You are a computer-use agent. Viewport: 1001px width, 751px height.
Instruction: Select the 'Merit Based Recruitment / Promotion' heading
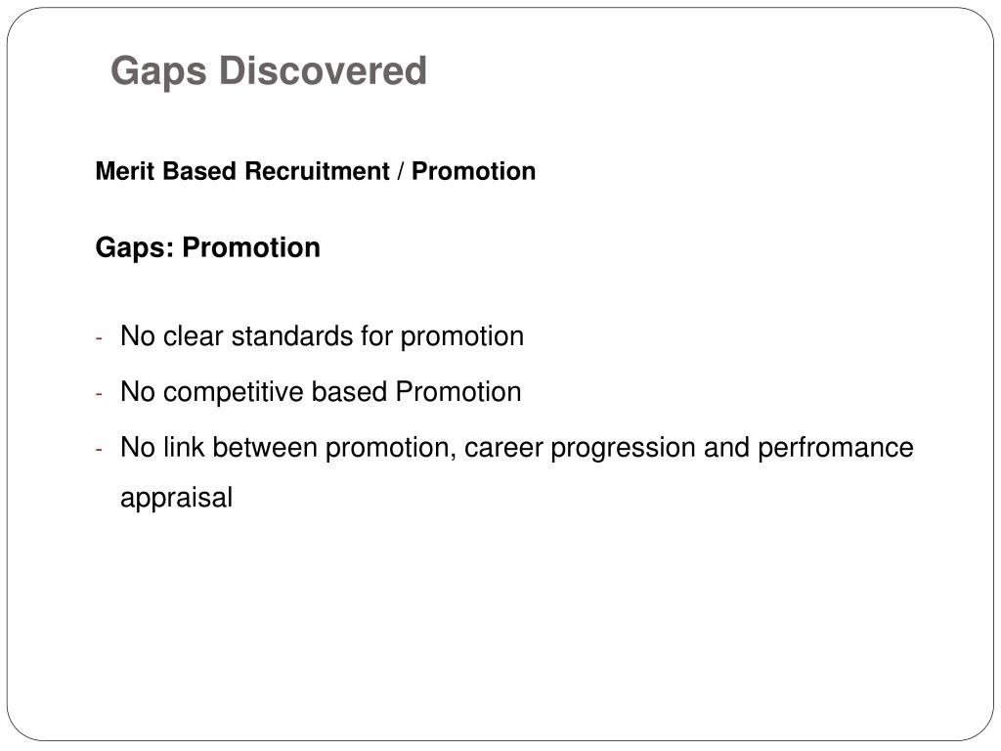click(316, 171)
